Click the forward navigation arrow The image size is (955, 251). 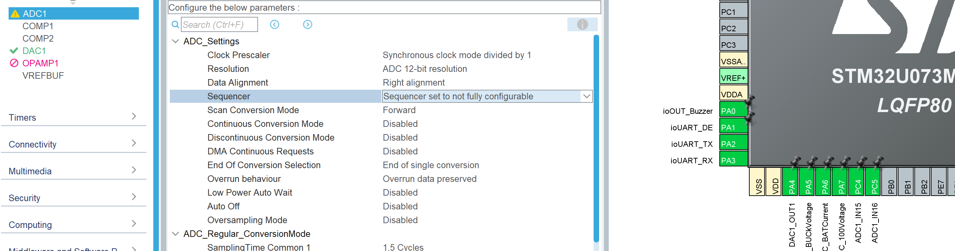click(307, 24)
